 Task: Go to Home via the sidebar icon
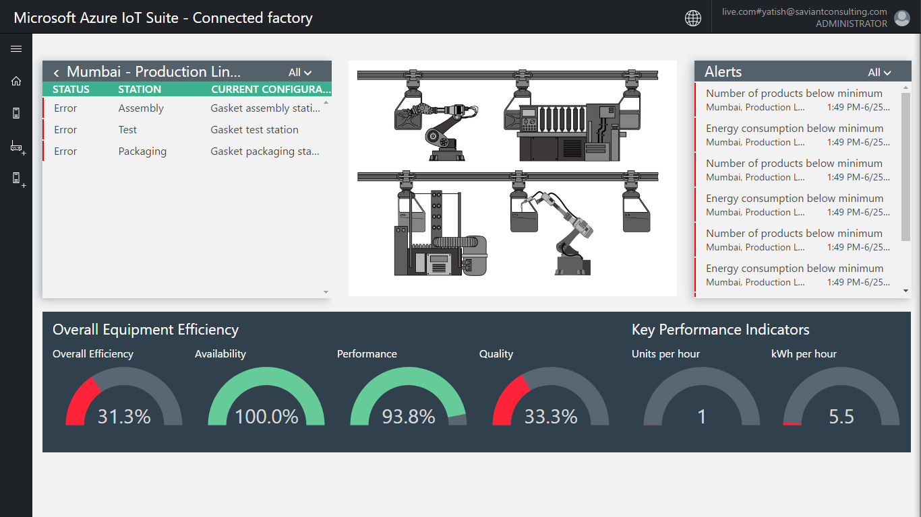click(16, 81)
